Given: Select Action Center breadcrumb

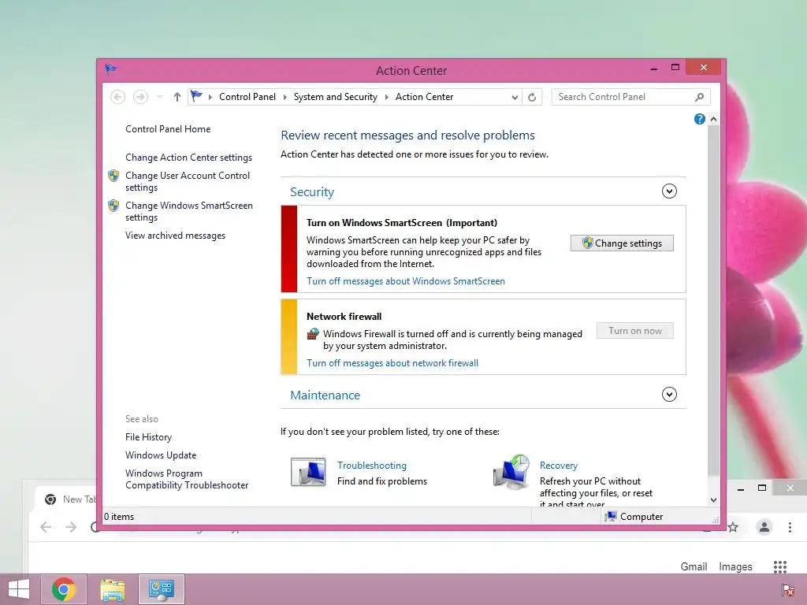Looking at the screenshot, I should point(424,97).
